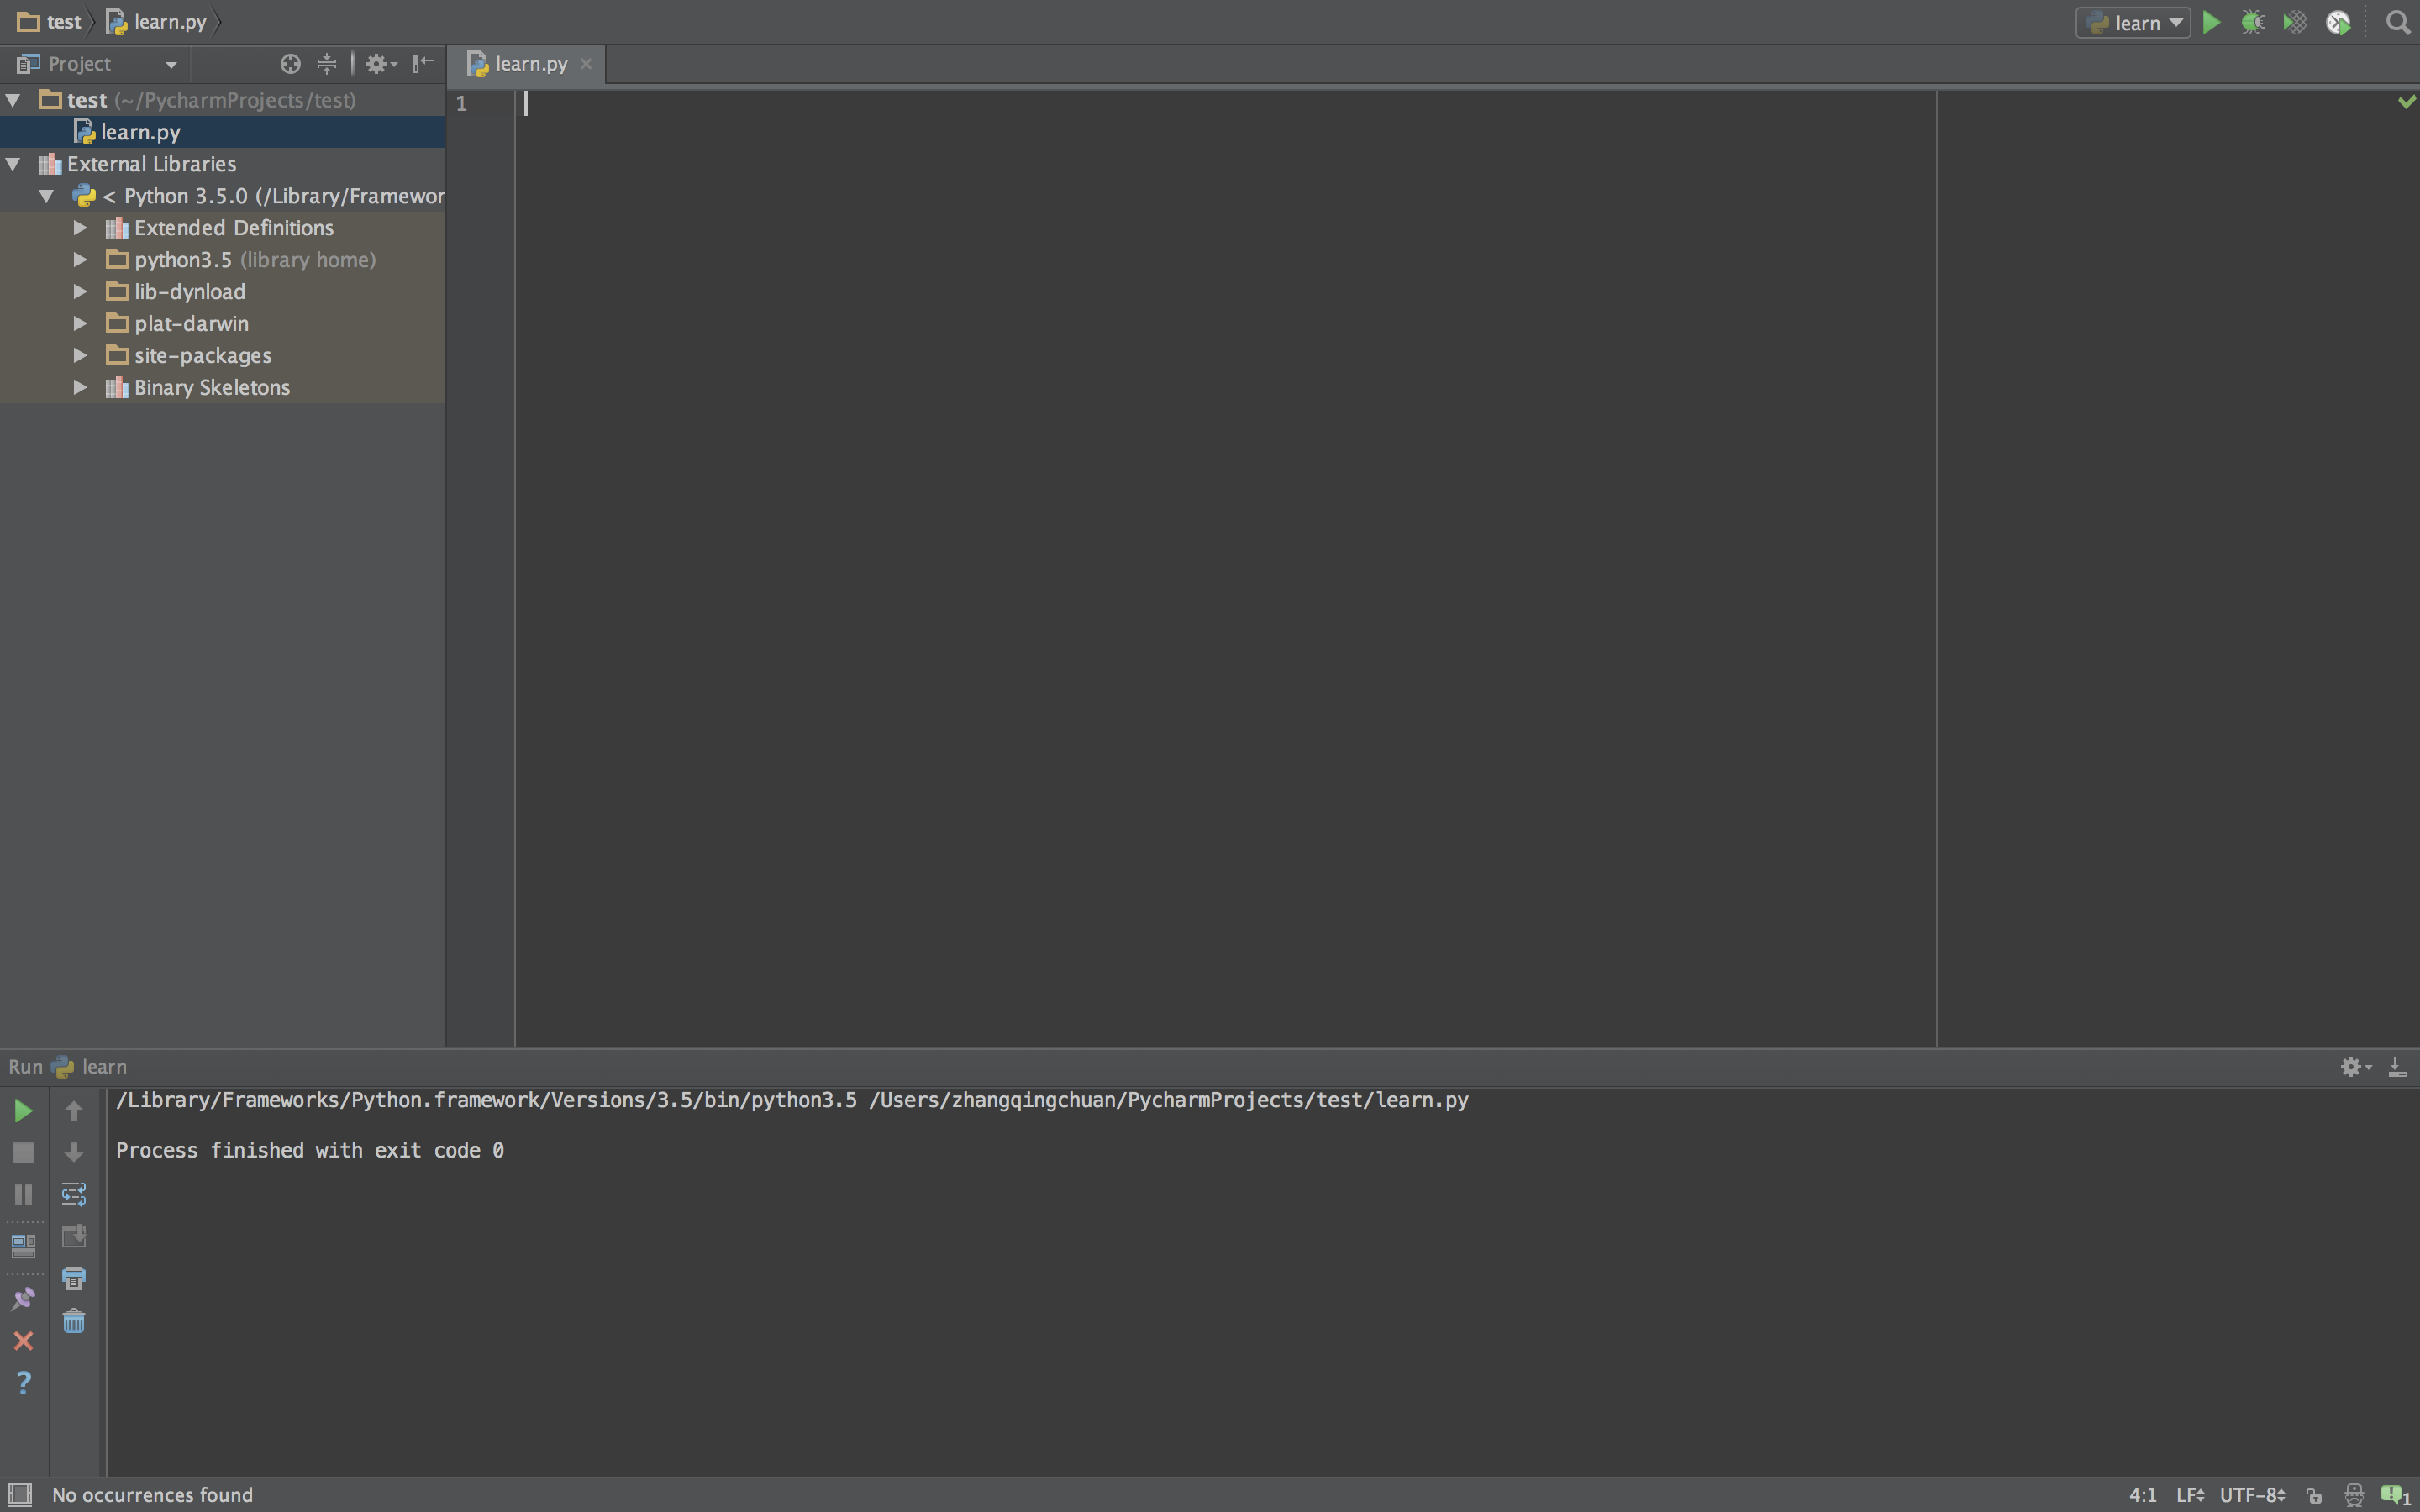Toggle read-only mode via the lock icon

point(2315,1494)
